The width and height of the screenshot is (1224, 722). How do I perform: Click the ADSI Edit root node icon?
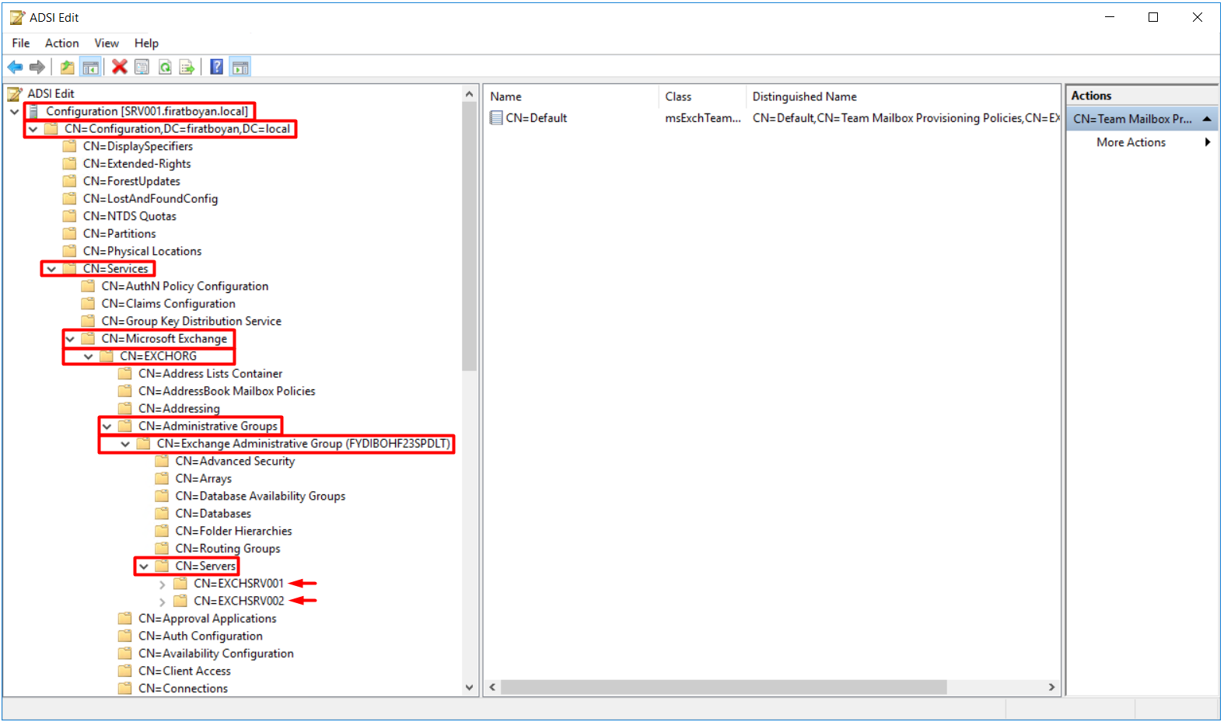(16, 94)
